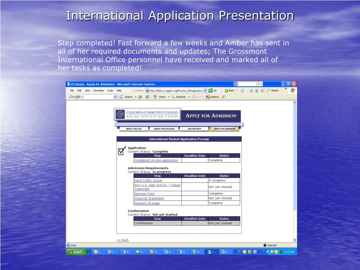The height and width of the screenshot is (270, 360).
Task: Click the Windows start button
Action: 76,252
